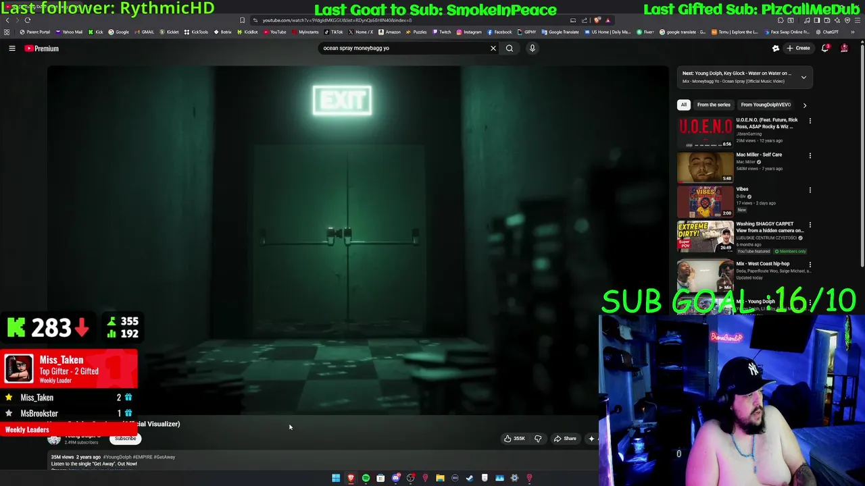Open the U.O.E.N.O. video thumbnail
Image resolution: width=865 pixels, height=486 pixels.
[705, 132]
